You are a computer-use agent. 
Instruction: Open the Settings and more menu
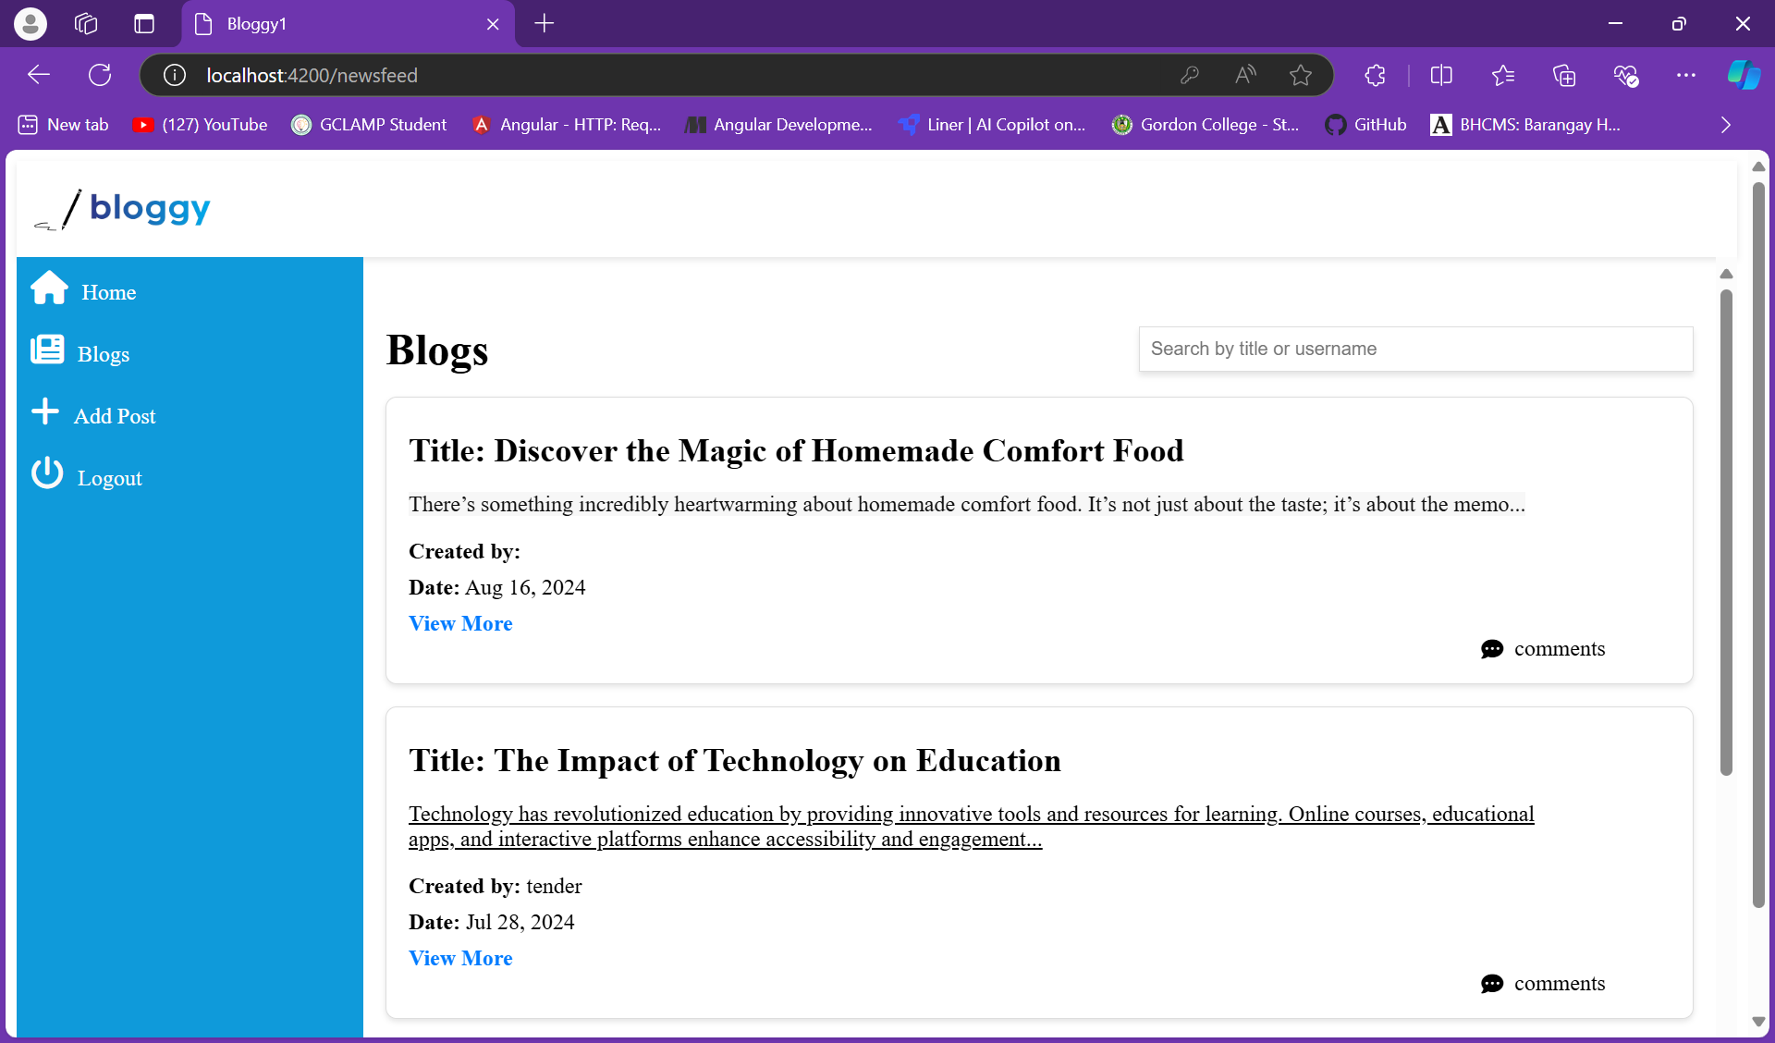tap(1686, 75)
